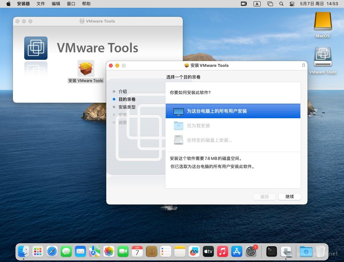Open Launchpad from the Dock
The height and width of the screenshot is (262, 344).
coord(38,251)
